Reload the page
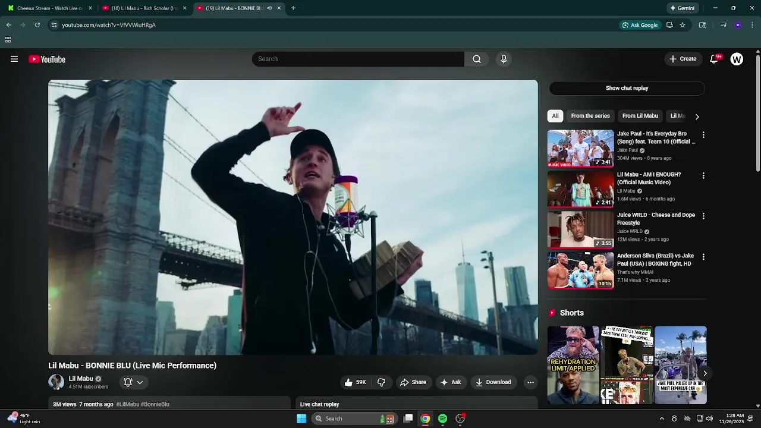761x428 pixels. (x=37, y=25)
